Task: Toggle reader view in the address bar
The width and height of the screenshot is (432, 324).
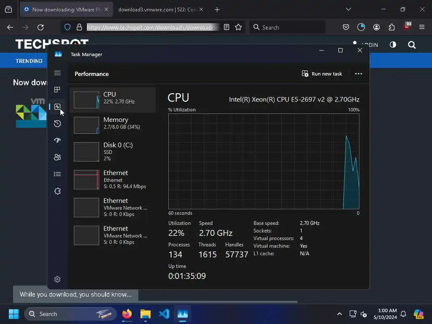Action: coord(227,27)
